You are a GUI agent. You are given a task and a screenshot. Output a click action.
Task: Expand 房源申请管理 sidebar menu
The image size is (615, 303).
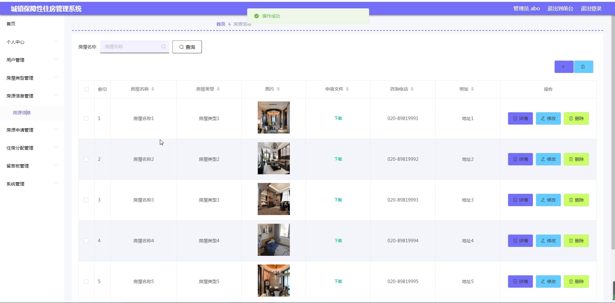click(32, 130)
